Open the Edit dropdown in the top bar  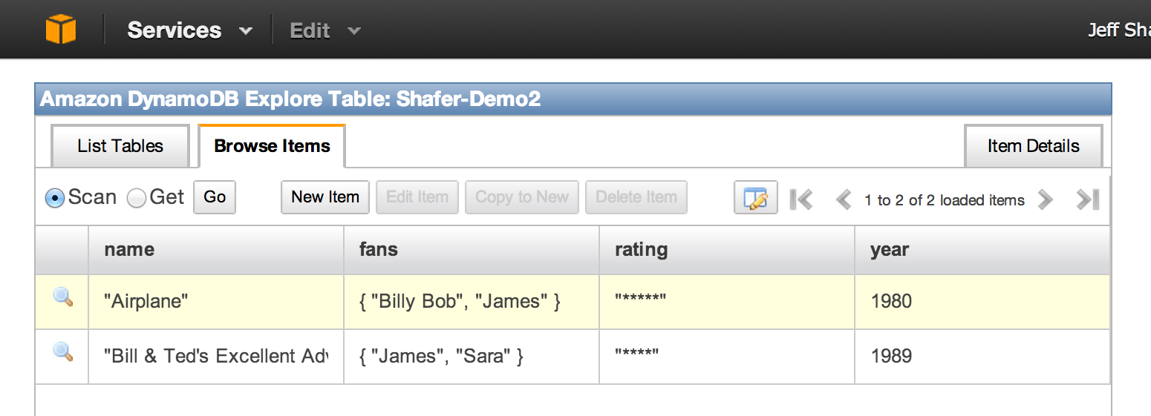click(x=325, y=30)
